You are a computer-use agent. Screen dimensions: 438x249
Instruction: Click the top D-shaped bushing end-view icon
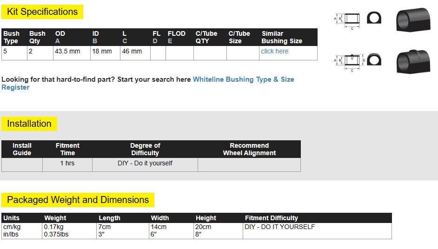point(374,18)
